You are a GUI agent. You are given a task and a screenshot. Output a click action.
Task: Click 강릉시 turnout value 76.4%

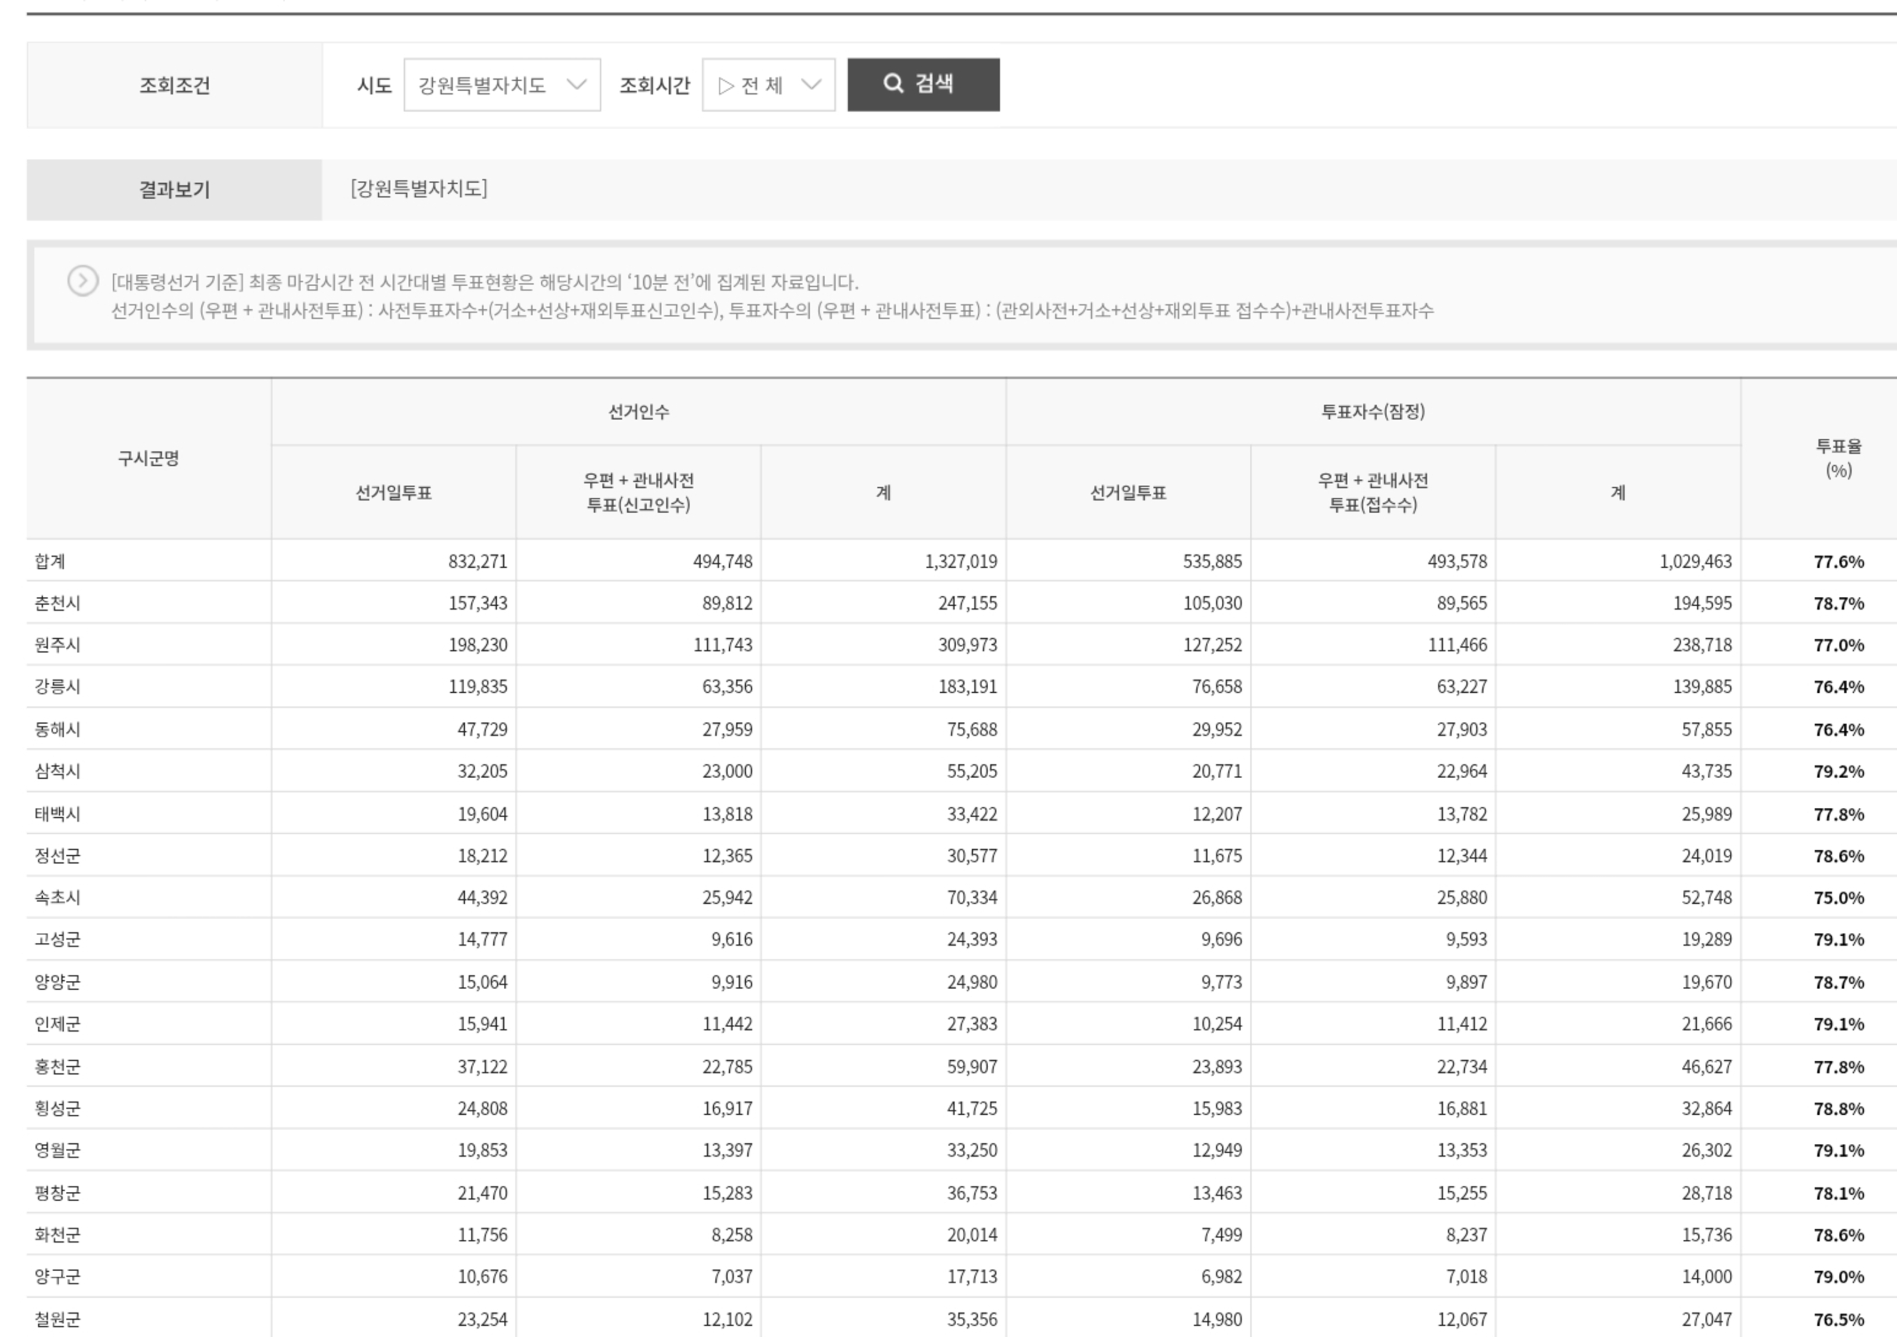[x=1838, y=687]
